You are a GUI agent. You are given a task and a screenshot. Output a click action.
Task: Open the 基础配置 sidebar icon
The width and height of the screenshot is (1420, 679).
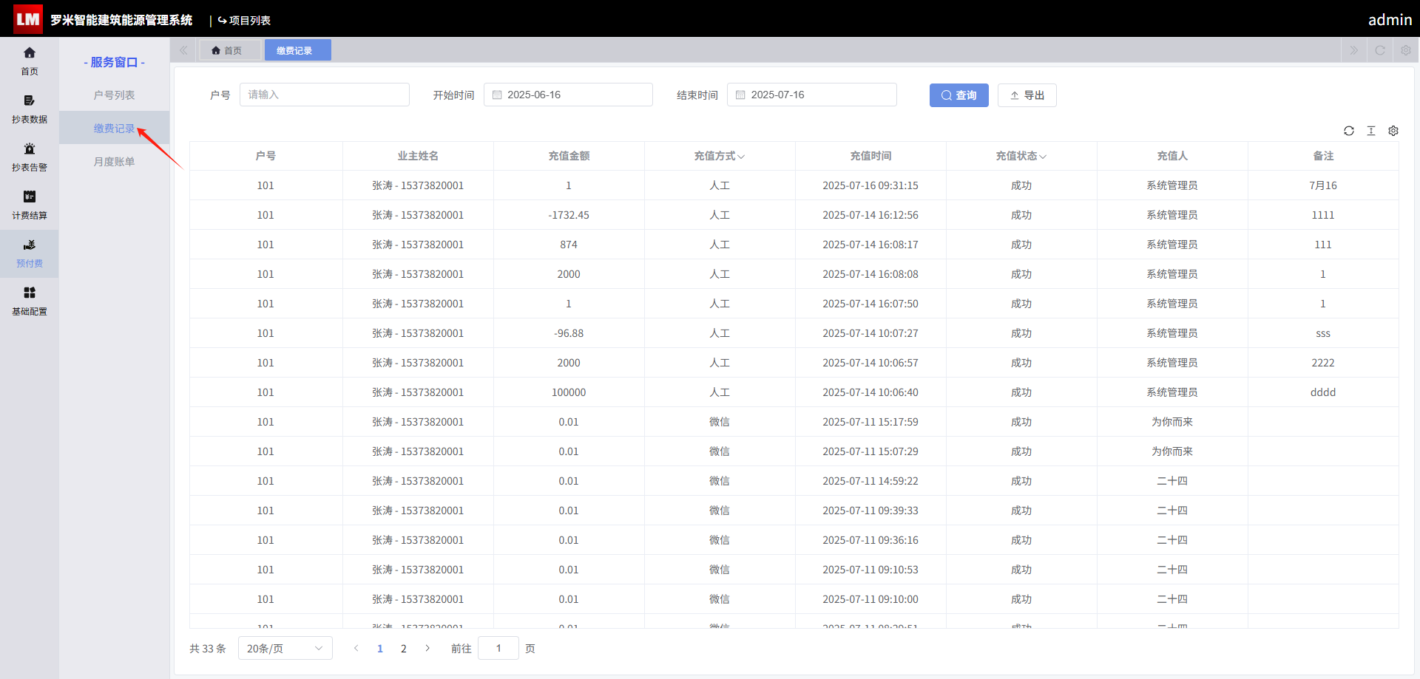pyautogui.click(x=30, y=301)
